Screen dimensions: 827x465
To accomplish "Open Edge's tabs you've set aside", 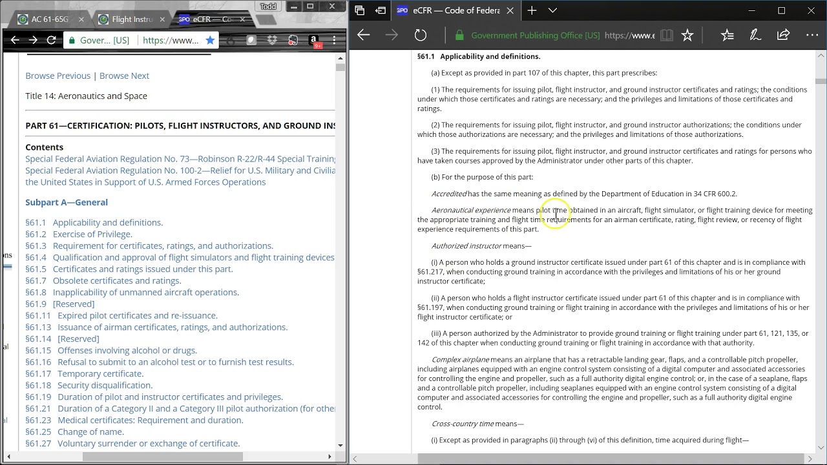I will tap(360, 10).
